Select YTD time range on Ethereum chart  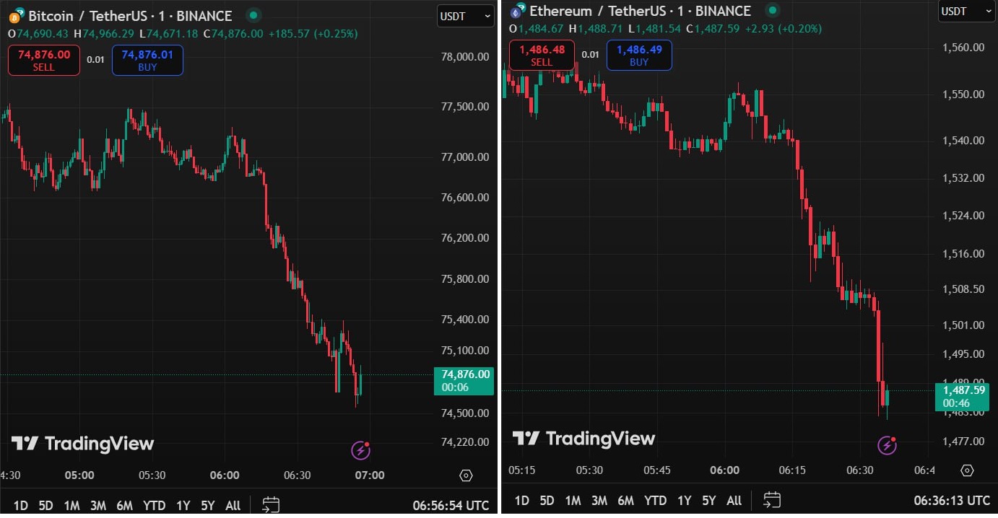[x=655, y=500]
